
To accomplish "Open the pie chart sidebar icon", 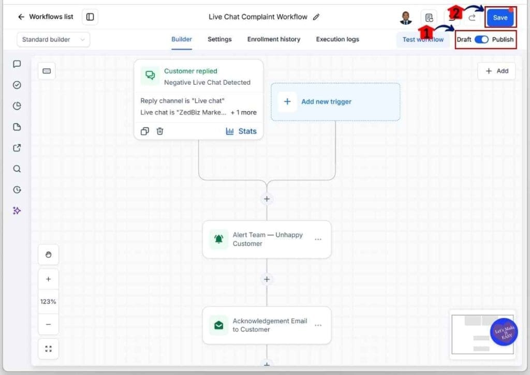I will 17,106.
